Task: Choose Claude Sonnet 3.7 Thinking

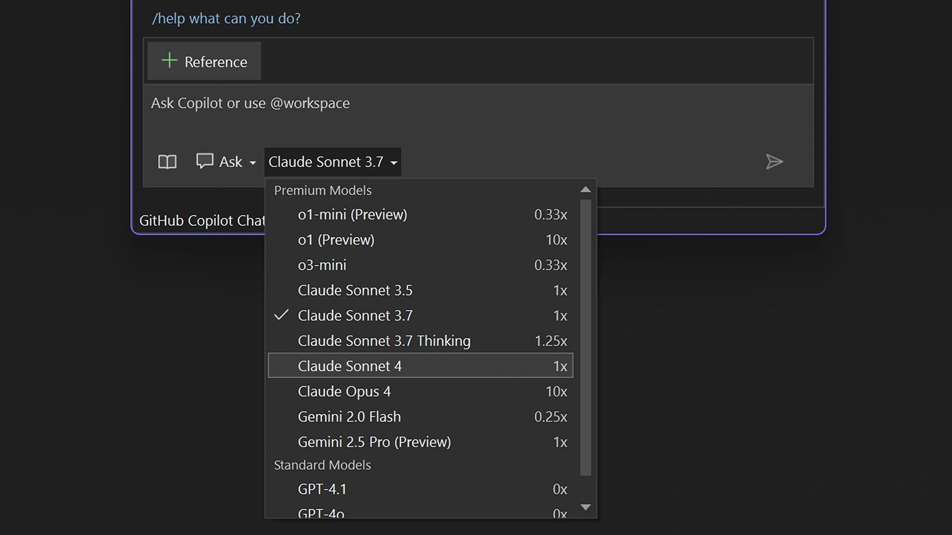Action: point(421,341)
